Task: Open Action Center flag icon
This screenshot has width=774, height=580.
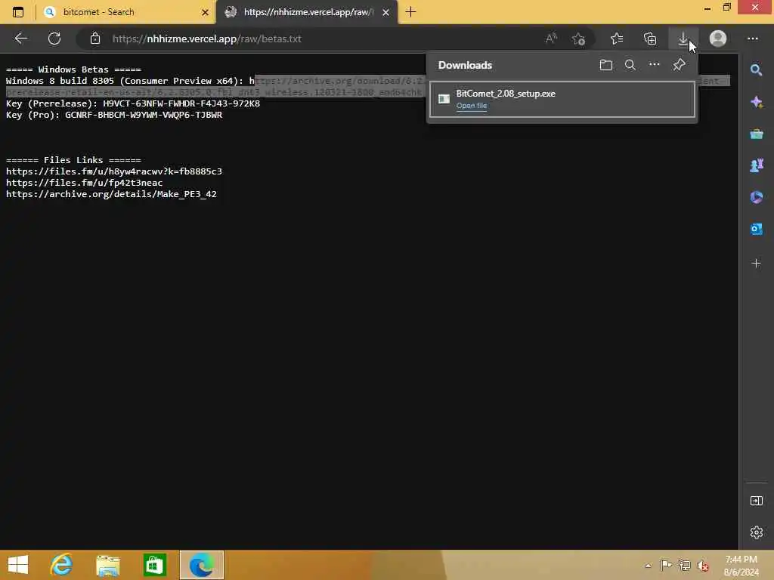Action: (666, 565)
